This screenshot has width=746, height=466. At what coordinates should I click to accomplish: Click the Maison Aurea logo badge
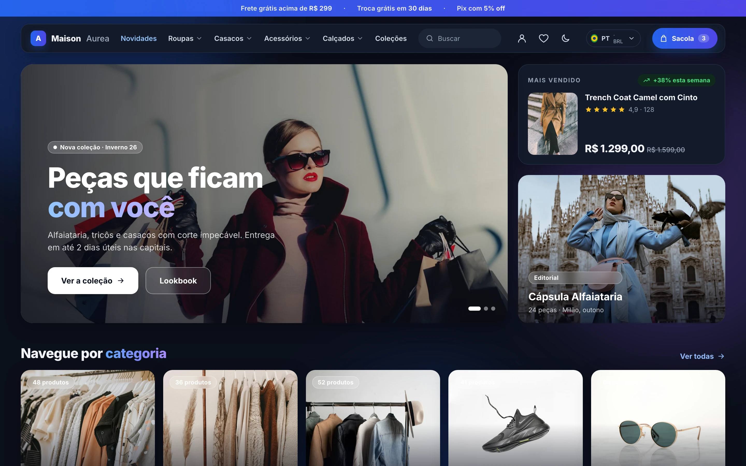click(x=38, y=39)
